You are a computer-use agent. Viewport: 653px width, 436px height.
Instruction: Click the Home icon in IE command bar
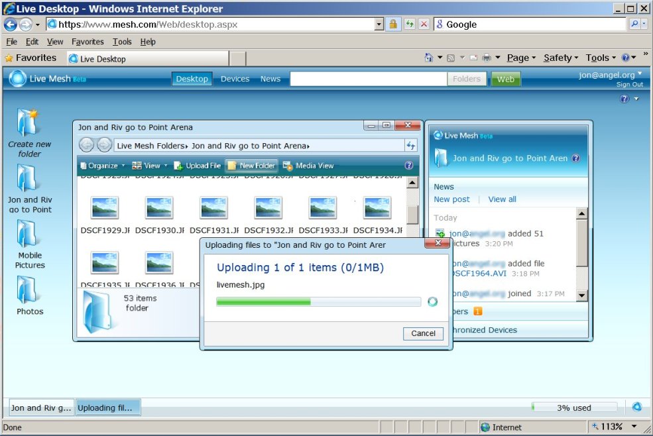pos(428,58)
